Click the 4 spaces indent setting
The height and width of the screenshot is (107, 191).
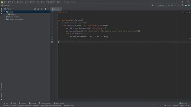pos(175,106)
